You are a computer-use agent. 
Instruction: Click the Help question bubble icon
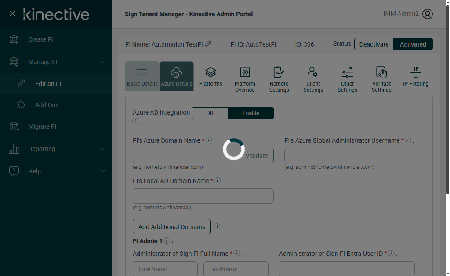point(14,171)
